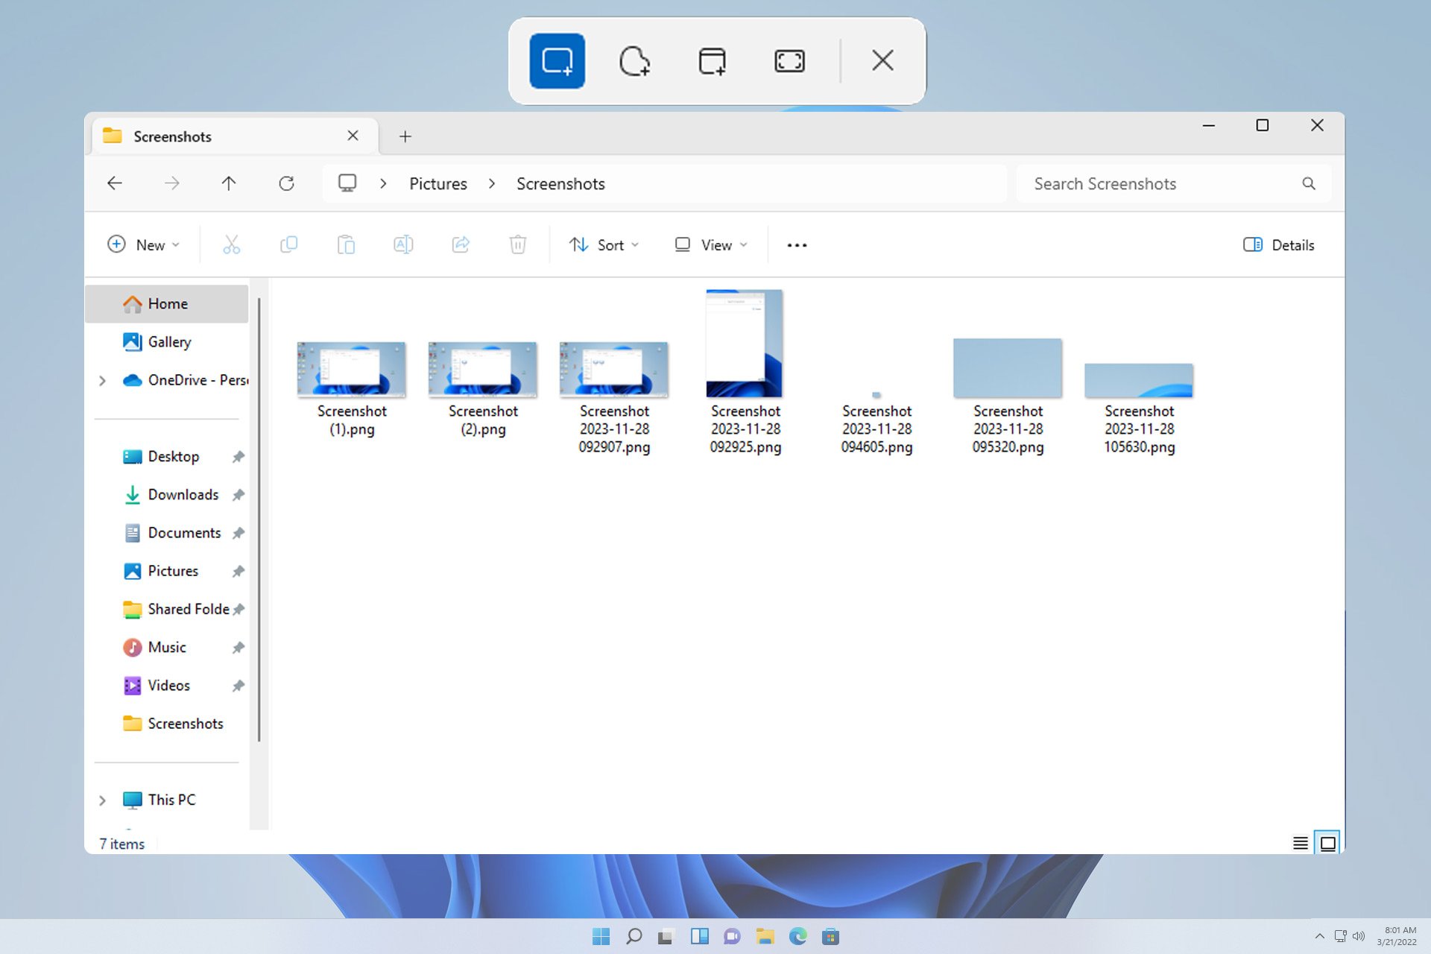Viewport: 1431px width, 954px height.
Task: Choose Fullscreen snip mode
Action: pos(789,60)
